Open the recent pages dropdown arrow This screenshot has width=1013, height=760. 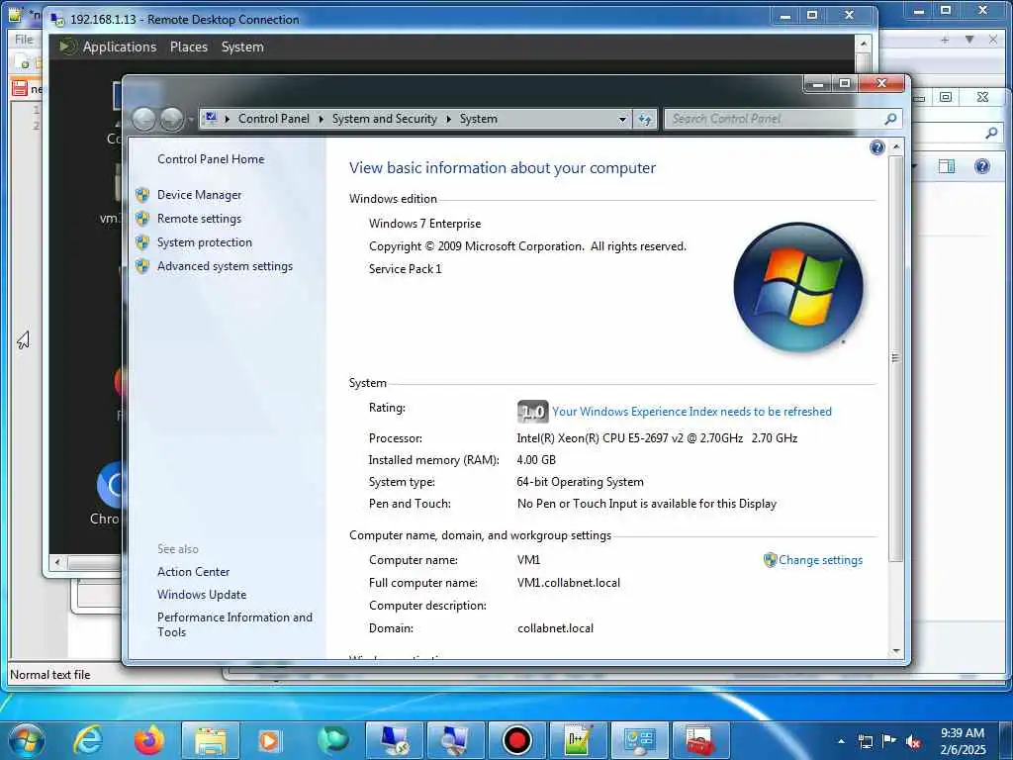(191, 120)
